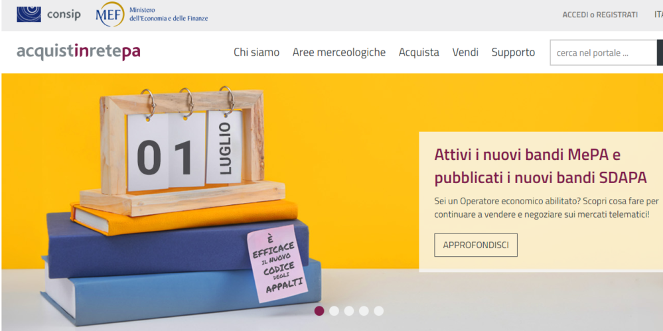Image resolution: width=663 pixels, height=331 pixels.
Task: Open the Chi siamo menu
Action: (x=257, y=52)
